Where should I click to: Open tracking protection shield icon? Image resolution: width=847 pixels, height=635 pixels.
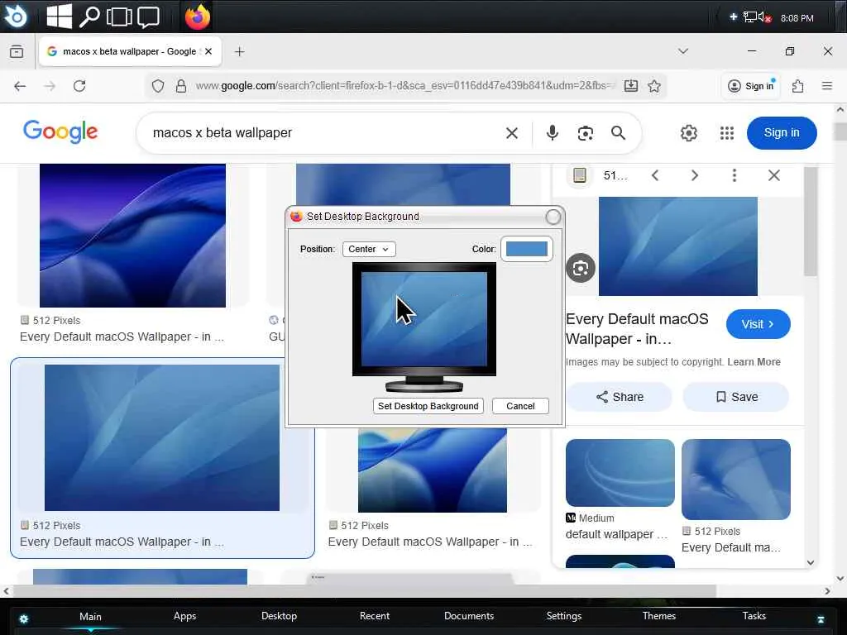[158, 86]
